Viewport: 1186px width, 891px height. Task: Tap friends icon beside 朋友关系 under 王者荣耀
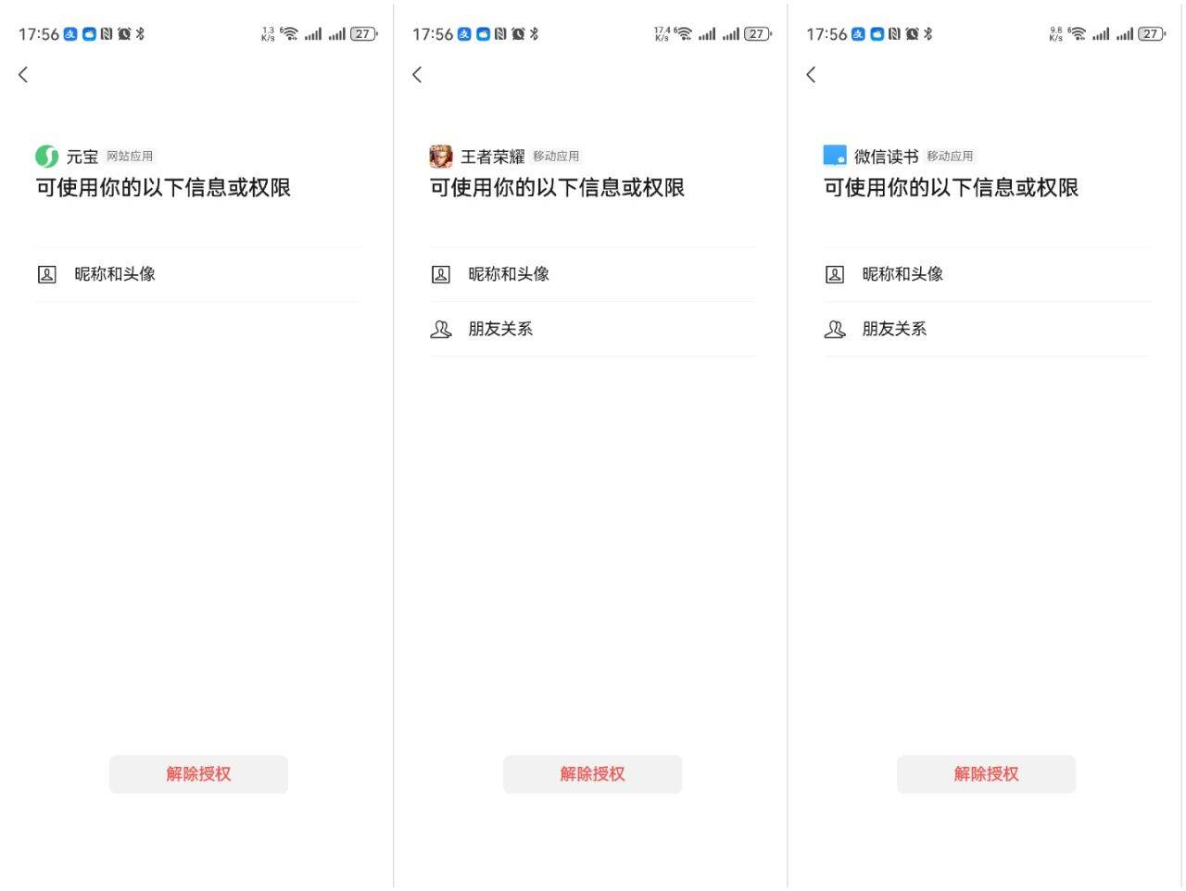tap(441, 329)
